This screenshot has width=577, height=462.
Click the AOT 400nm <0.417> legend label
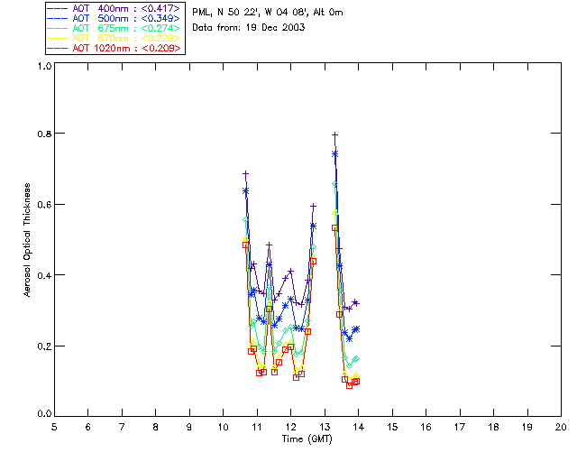[126, 8]
